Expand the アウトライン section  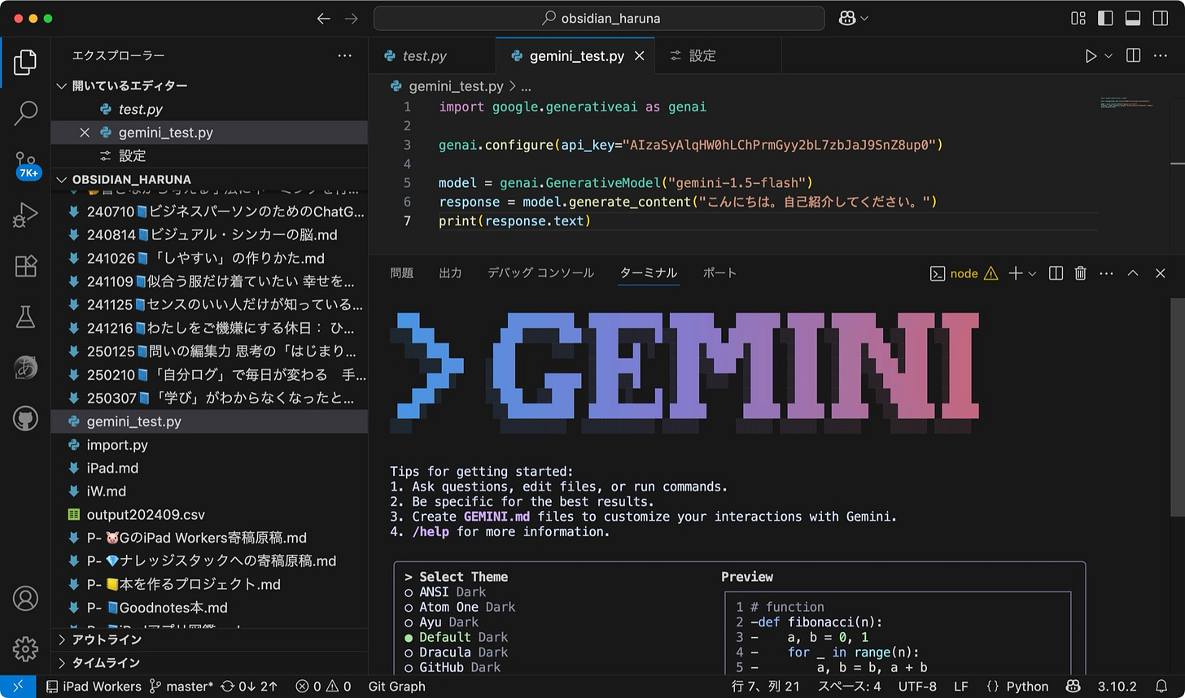209,639
